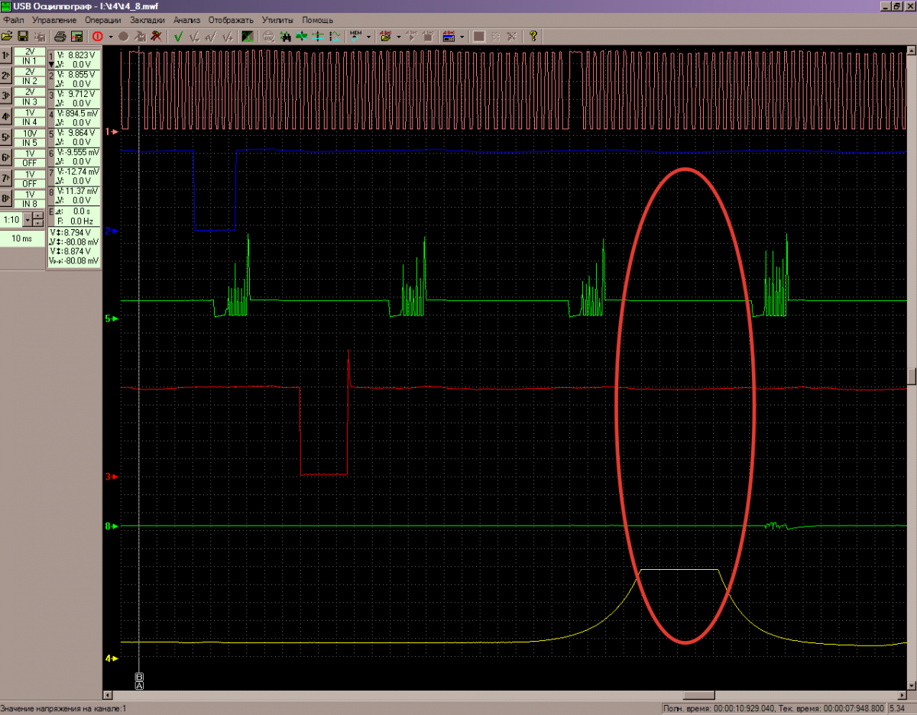Click channel 4 reading 894.5 mV
The width and height of the screenshot is (917, 715).
(78, 113)
